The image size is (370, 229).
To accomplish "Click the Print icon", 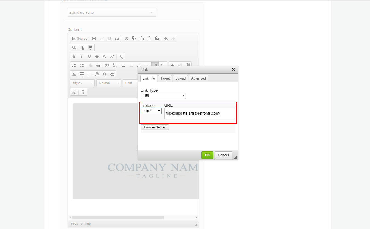I will click(x=117, y=39).
